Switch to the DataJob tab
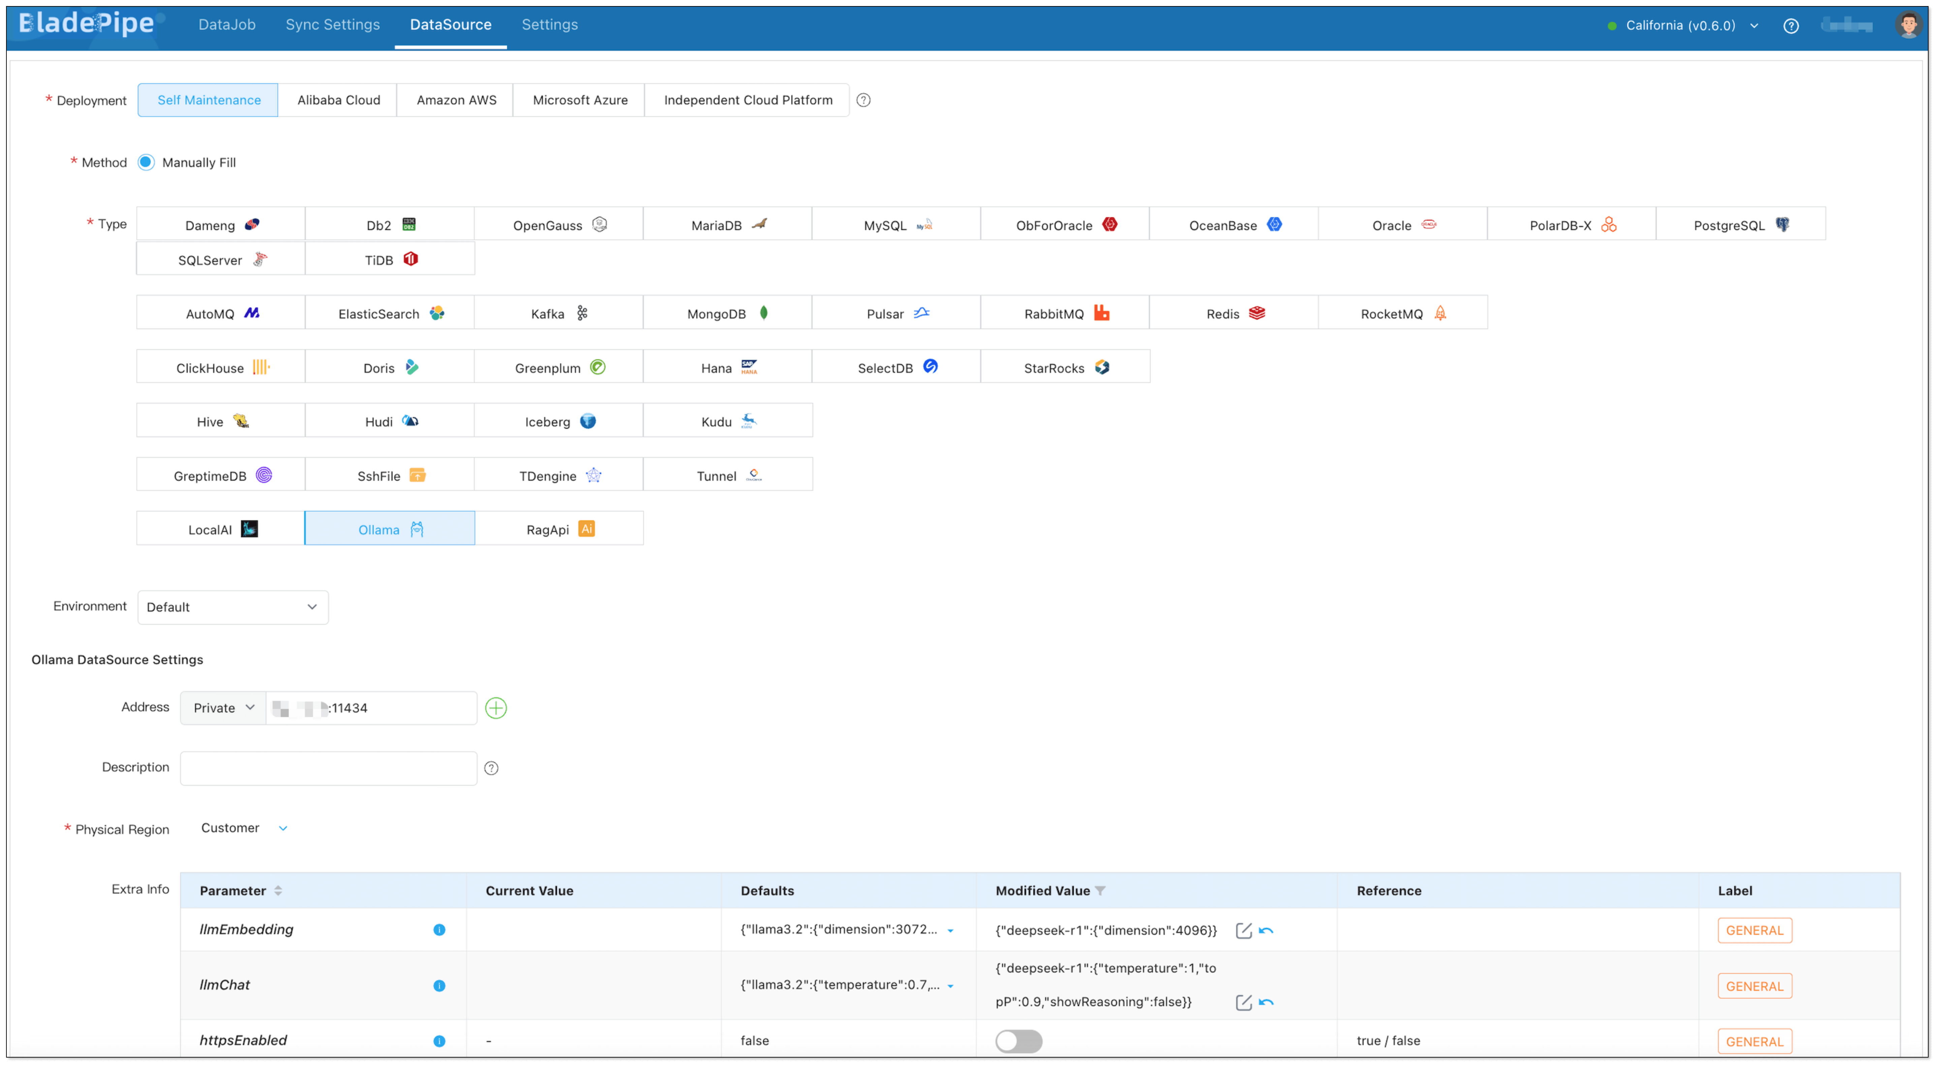Image resolution: width=1938 pixels, height=1067 pixels. [x=226, y=25]
